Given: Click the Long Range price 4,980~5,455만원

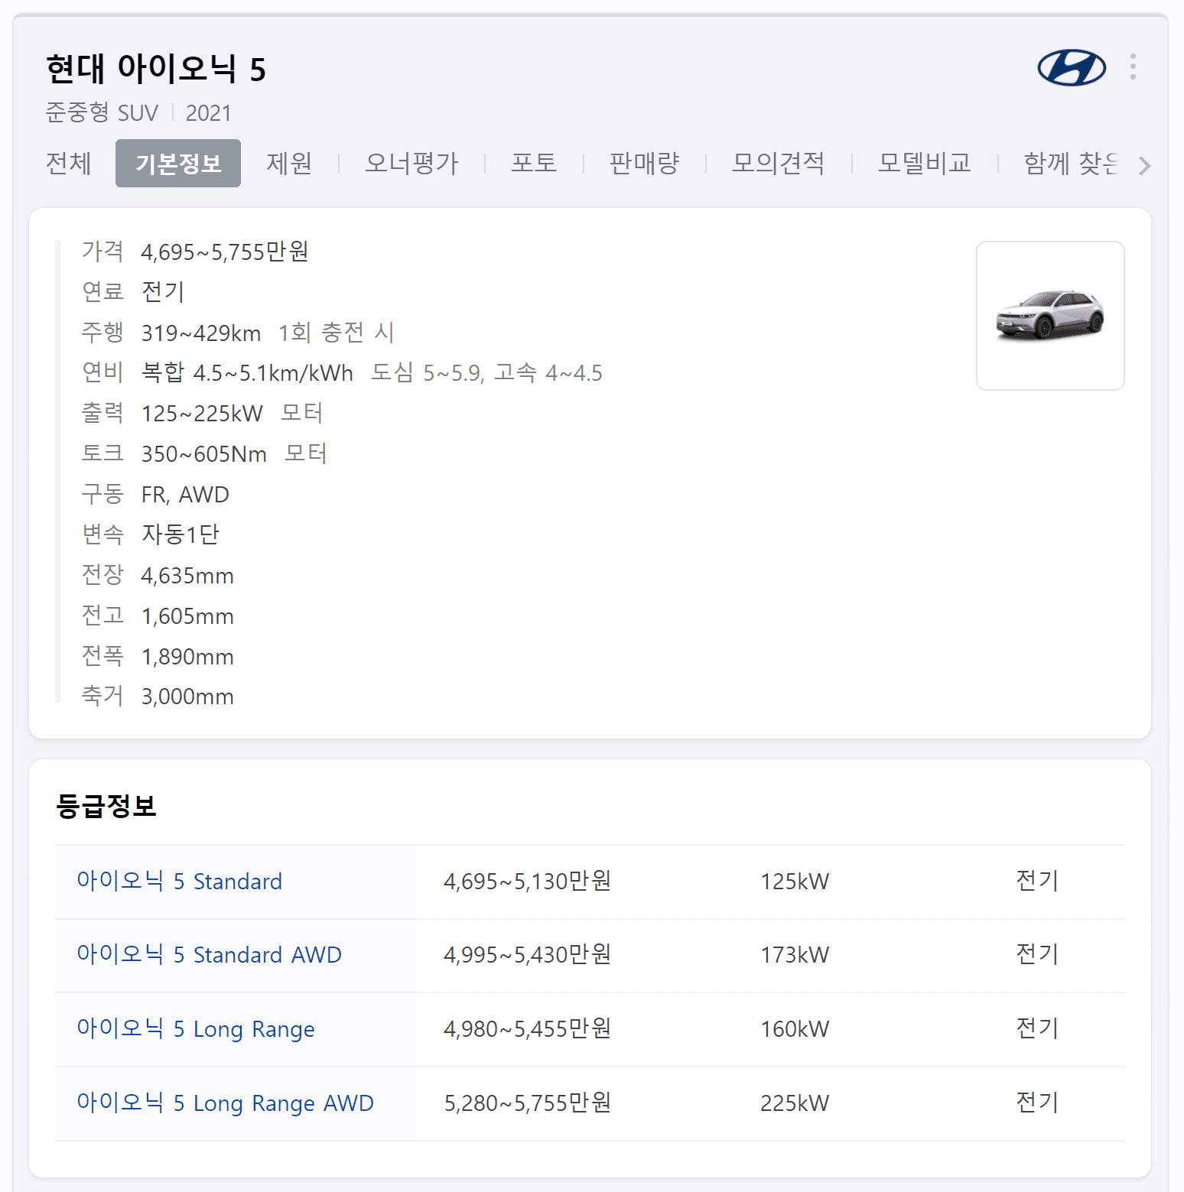Looking at the screenshot, I should coord(527,1029).
